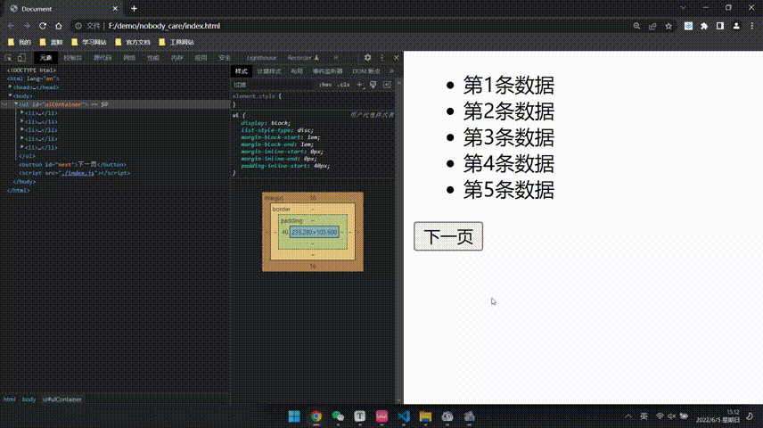Add new style rule plus icon
763x428 pixels.
coord(359,85)
